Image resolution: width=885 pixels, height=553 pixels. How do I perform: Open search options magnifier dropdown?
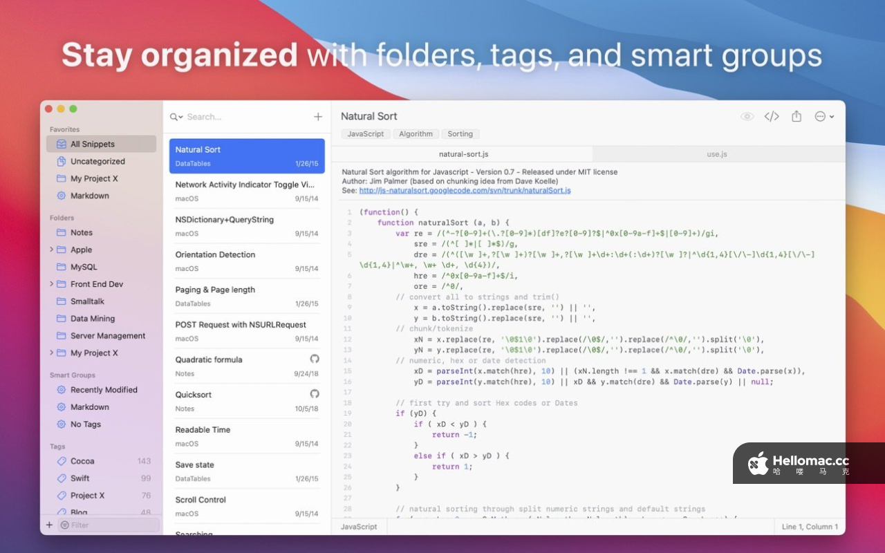tap(176, 117)
